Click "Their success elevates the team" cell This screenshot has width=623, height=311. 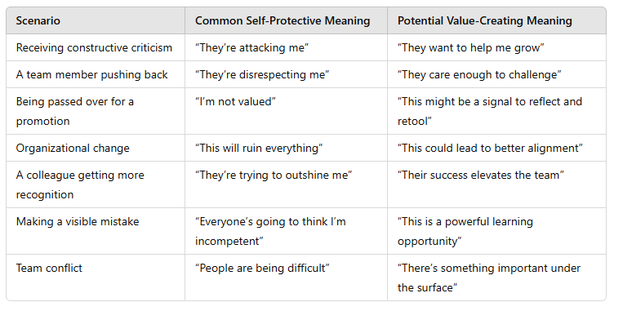pyautogui.click(x=496, y=184)
